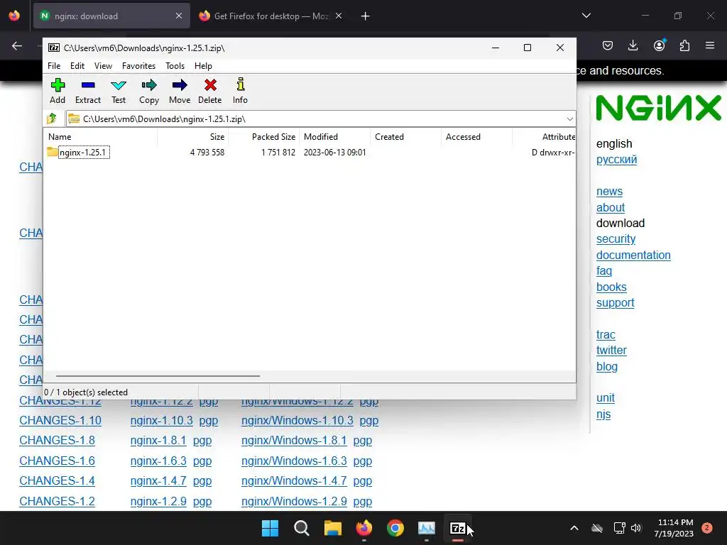Expand the 7-Zip address path dropdown
The width and height of the screenshot is (727, 545).
coord(570,119)
